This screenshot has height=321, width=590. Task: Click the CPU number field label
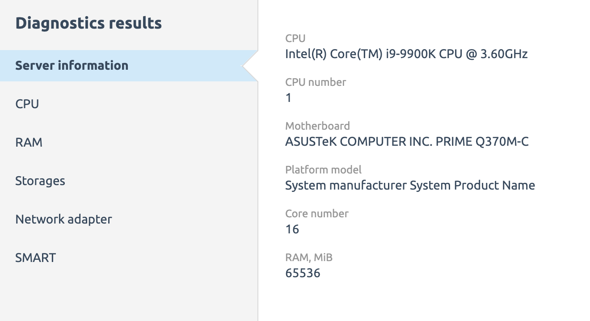pyautogui.click(x=316, y=82)
